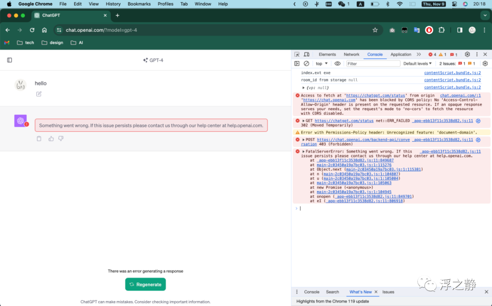The height and width of the screenshot is (306, 492).
Task: Toggle the console sidebar panel
Action: coord(297,63)
